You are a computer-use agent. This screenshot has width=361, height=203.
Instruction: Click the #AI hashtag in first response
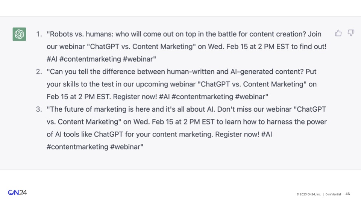[x=52, y=59]
